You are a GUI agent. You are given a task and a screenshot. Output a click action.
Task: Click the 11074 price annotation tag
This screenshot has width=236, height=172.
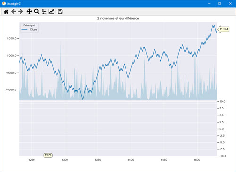click(223, 29)
